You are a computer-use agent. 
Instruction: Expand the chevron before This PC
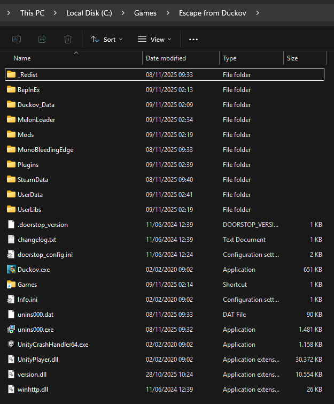(9, 13)
